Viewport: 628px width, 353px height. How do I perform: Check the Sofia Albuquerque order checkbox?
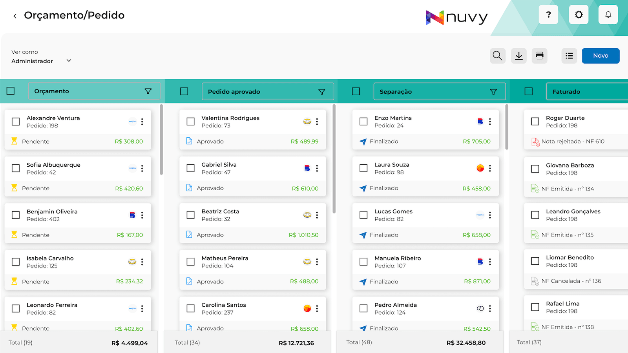[x=16, y=168]
